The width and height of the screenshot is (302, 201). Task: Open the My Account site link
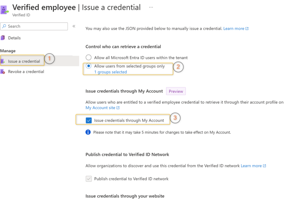(100, 108)
